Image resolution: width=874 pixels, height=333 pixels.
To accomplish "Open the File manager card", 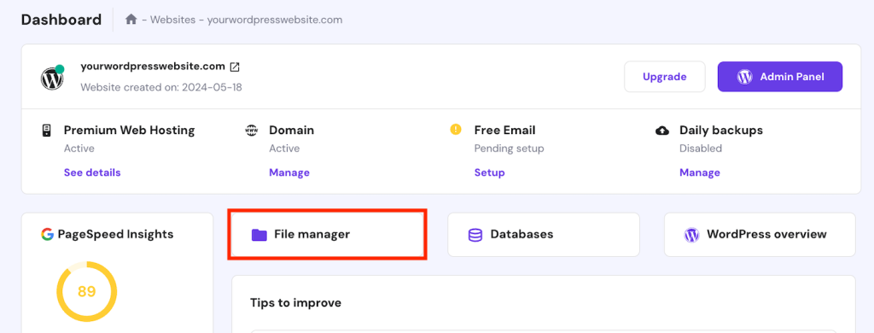I will click(327, 235).
